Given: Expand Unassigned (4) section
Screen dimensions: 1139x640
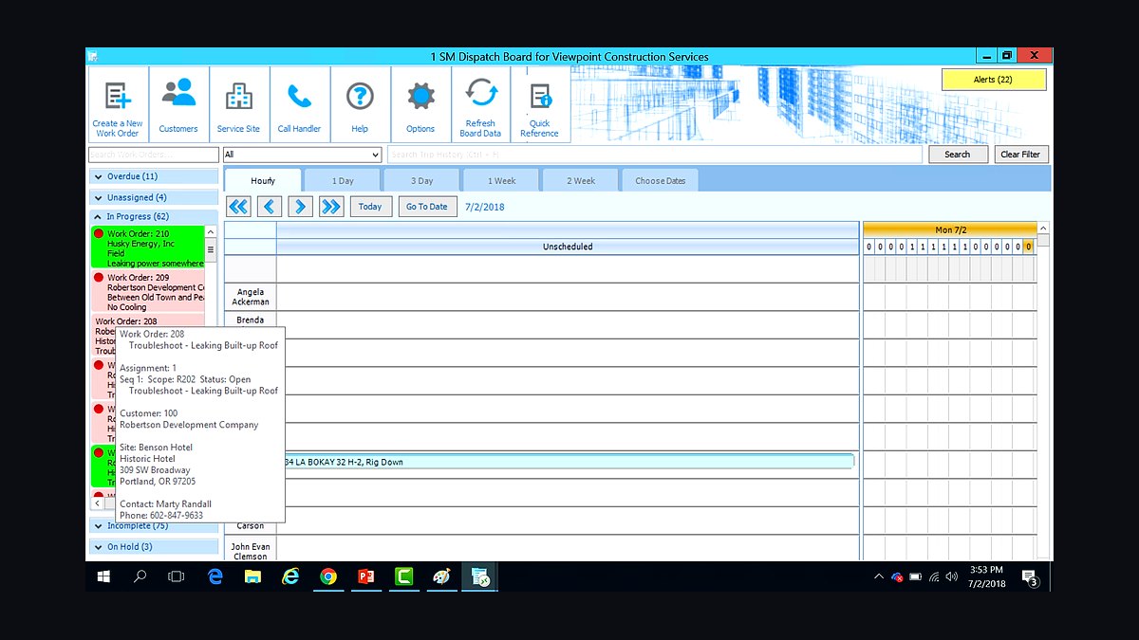Looking at the screenshot, I should click(154, 197).
